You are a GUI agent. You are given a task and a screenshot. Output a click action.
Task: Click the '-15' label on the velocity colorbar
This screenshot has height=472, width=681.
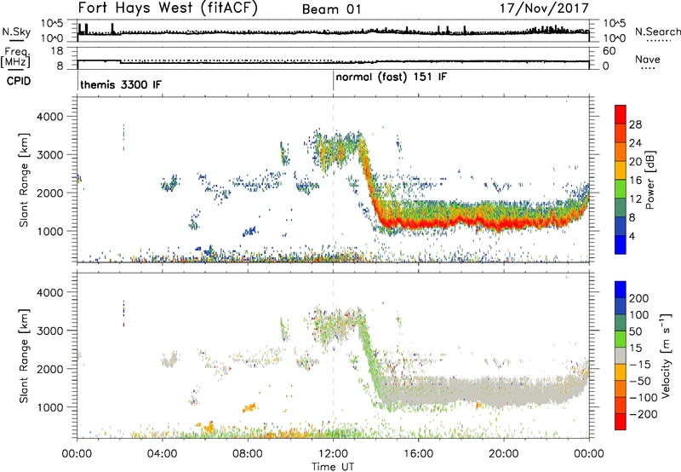640,365
